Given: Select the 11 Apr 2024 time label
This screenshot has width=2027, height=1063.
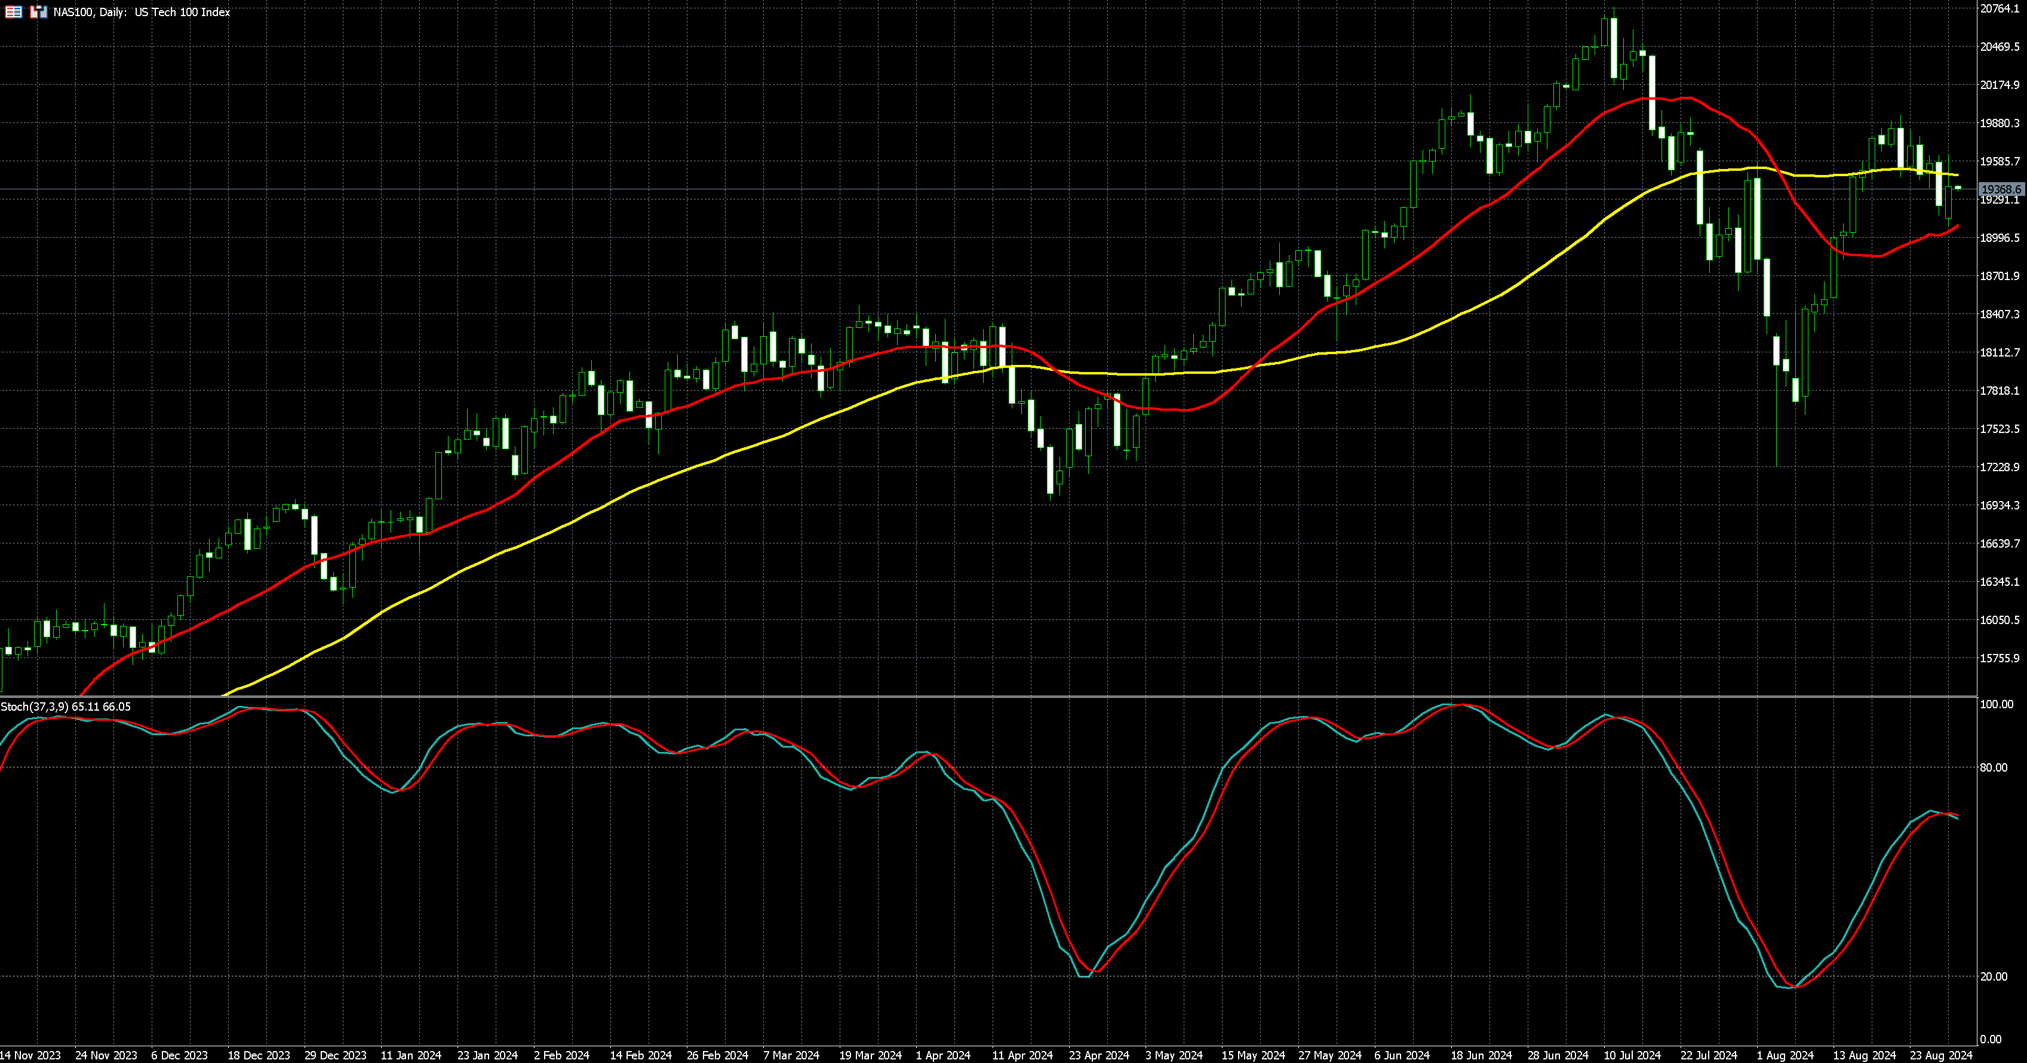Looking at the screenshot, I should [x=1022, y=1055].
